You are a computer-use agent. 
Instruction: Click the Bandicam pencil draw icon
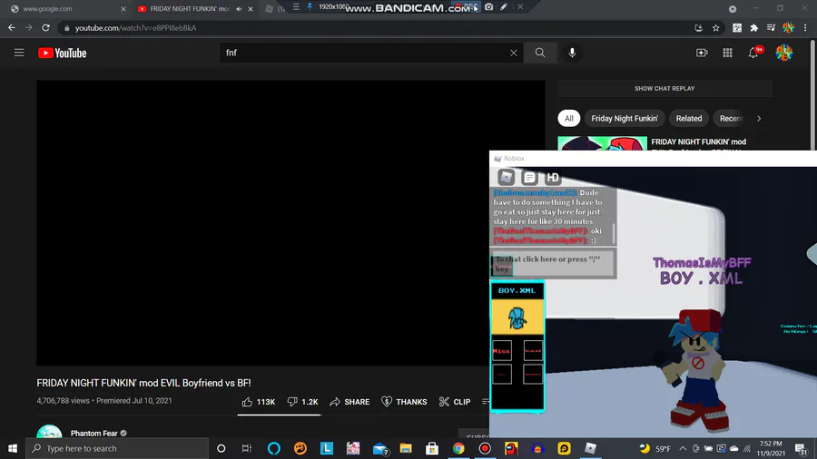pos(504,6)
